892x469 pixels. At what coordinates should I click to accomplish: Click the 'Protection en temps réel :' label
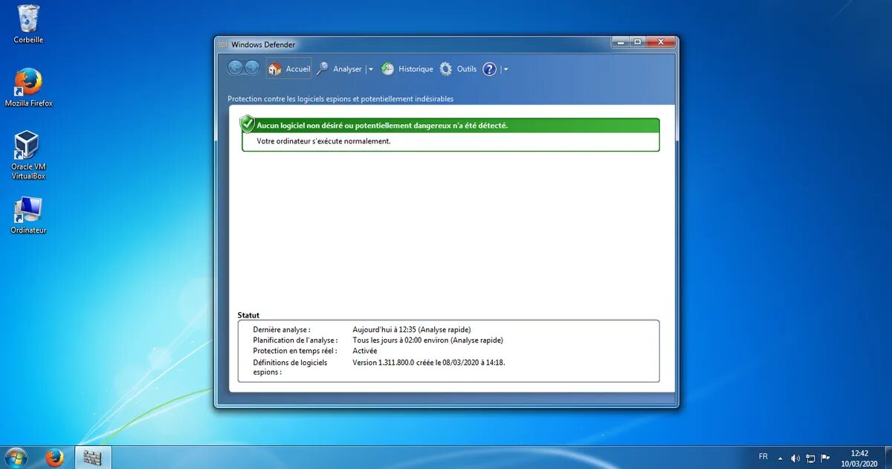coord(295,351)
